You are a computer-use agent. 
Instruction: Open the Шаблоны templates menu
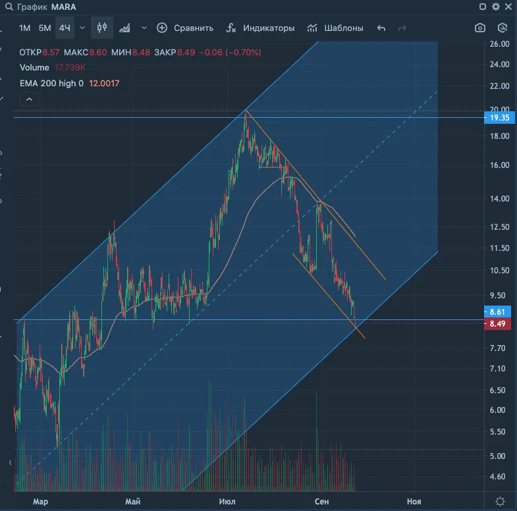point(344,28)
